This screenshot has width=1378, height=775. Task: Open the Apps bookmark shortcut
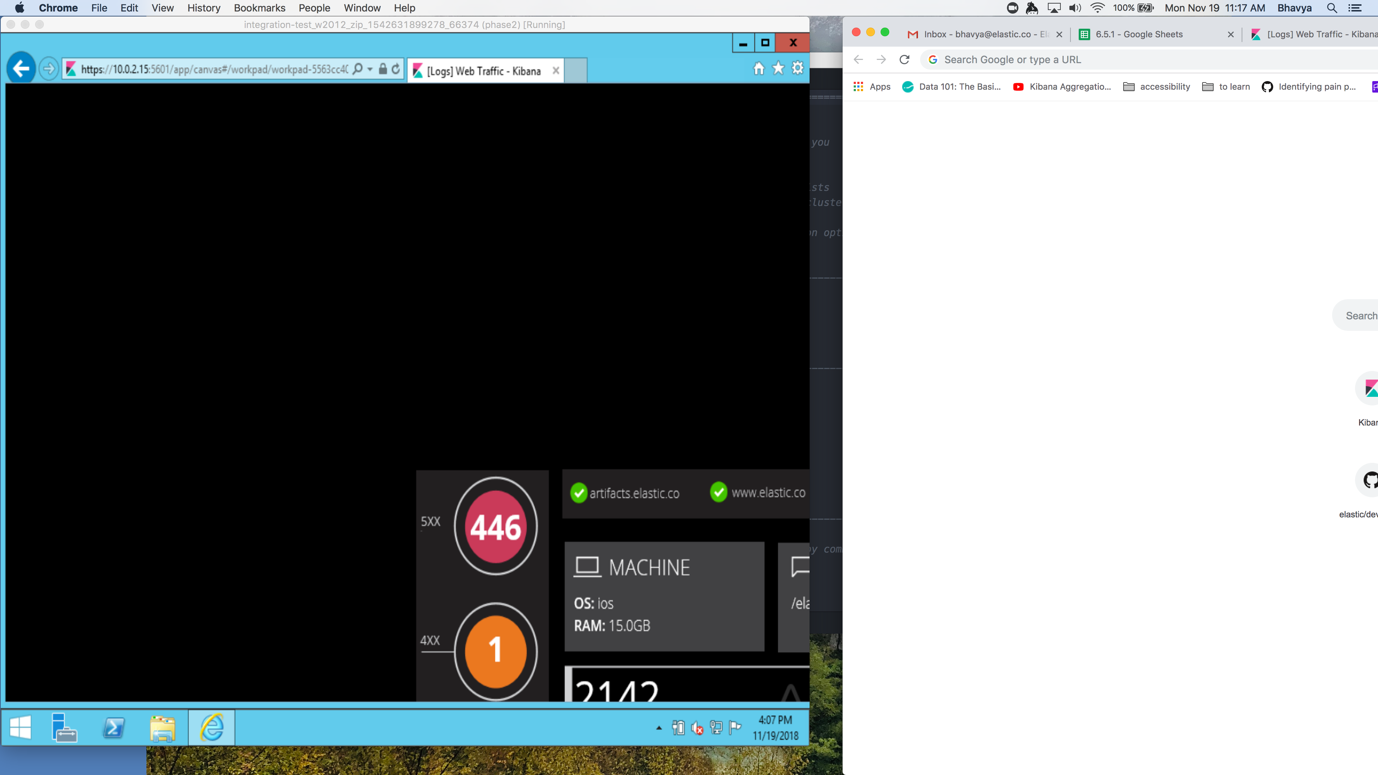click(872, 86)
